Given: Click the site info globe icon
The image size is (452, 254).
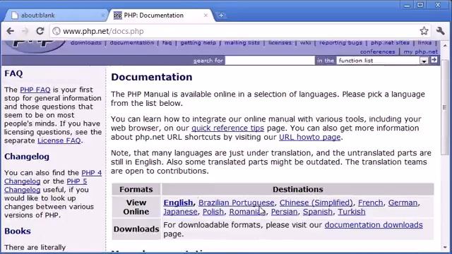Looking at the screenshot, I should [x=56, y=31].
